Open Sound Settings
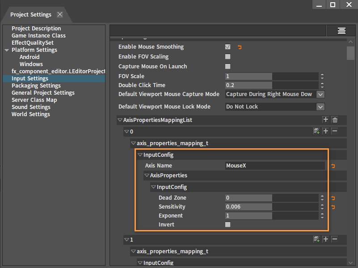Image resolution: width=358 pixels, height=268 pixels. 31,107
